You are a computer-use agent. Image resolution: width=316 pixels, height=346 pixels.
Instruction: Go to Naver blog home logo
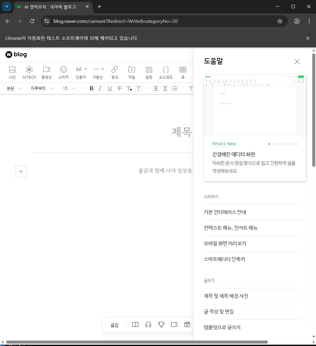[x=16, y=55]
